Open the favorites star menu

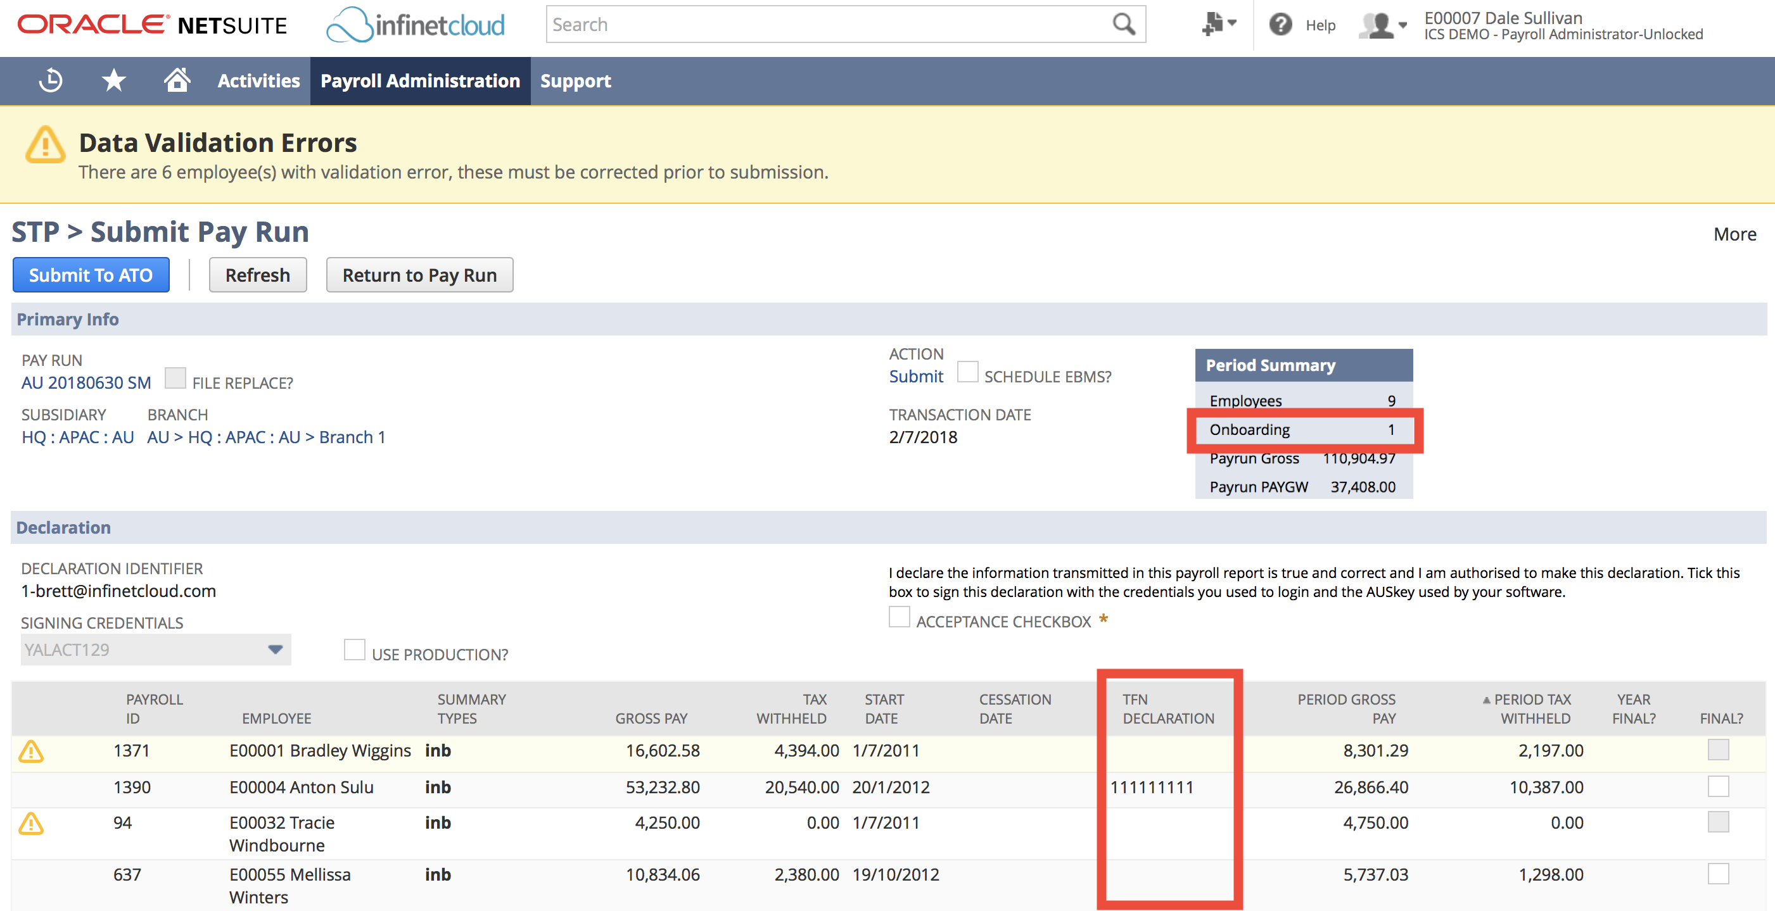(x=113, y=80)
